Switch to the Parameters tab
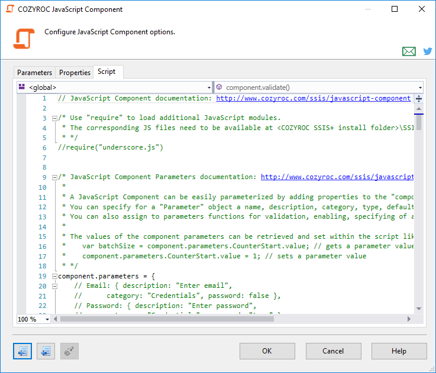Image resolution: width=436 pixels, height=373 pixels. [34, 73]
